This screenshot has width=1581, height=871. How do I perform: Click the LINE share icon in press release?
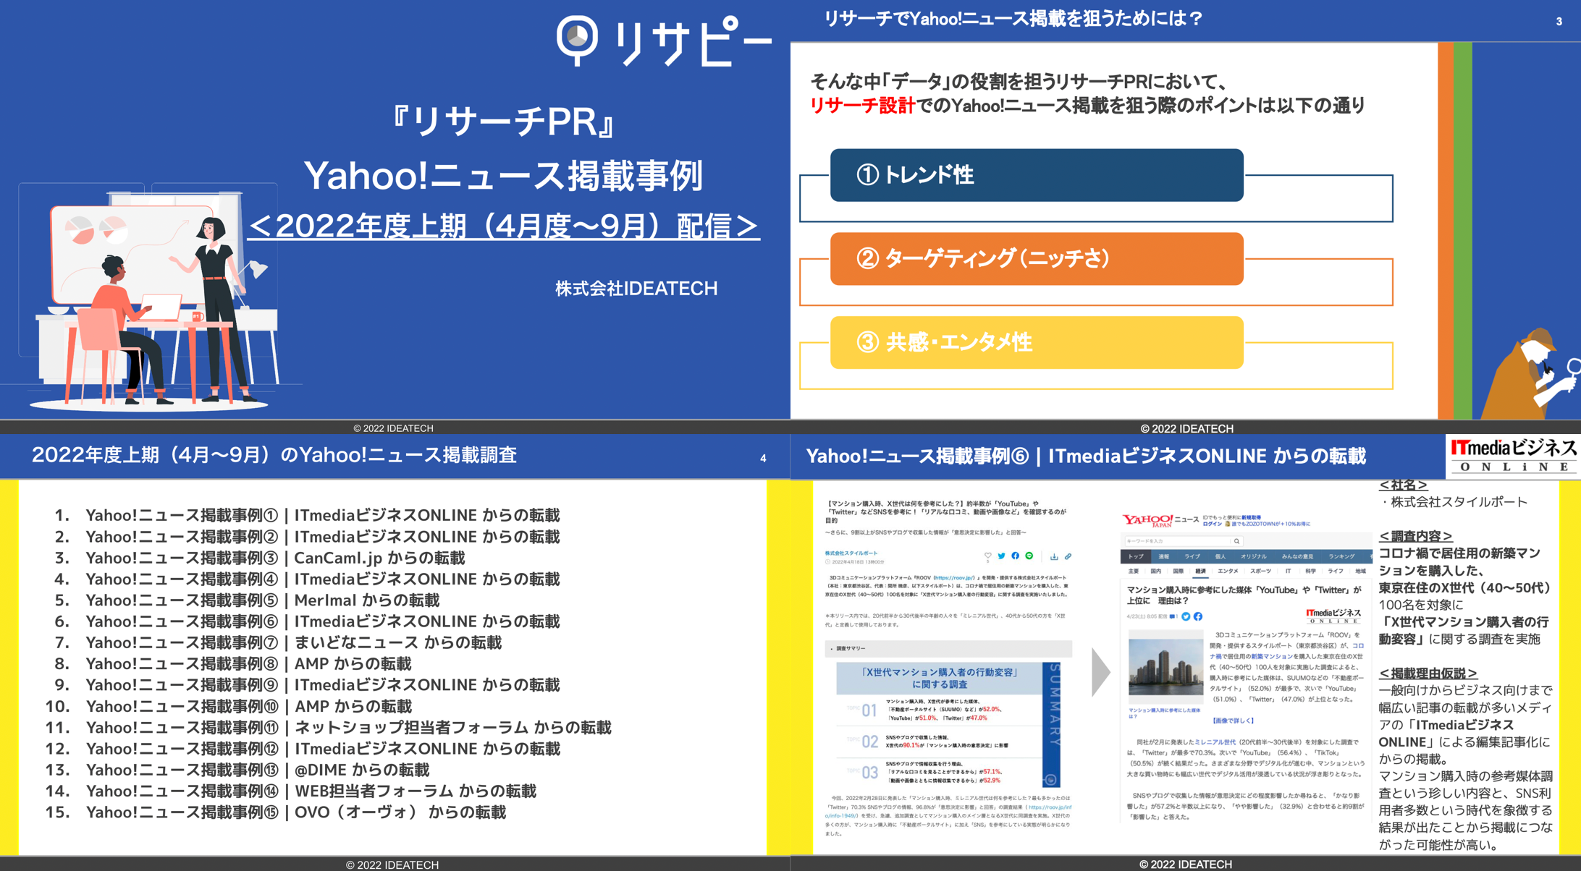click(x=1029, y=556)
